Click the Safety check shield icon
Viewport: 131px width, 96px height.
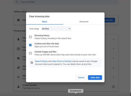(18, 20)
